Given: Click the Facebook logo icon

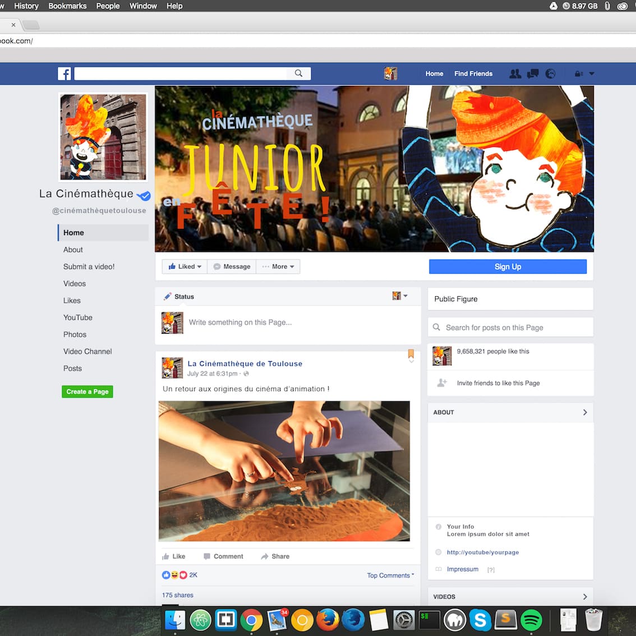Looking at the screenshot, I should click(64, 73).
